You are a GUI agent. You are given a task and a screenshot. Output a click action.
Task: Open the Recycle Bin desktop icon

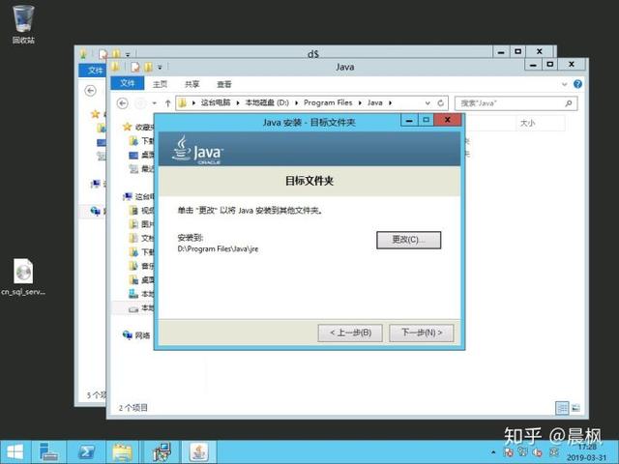(23, 24)
